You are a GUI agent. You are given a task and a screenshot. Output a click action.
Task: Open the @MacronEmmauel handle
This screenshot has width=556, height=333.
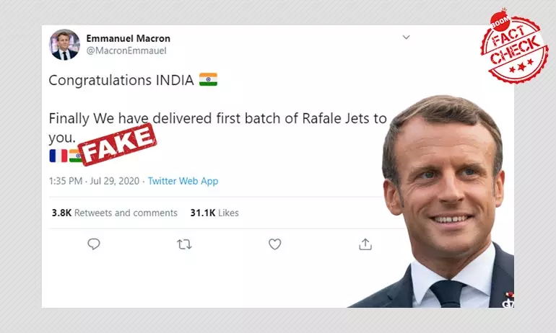pos(126,50)
